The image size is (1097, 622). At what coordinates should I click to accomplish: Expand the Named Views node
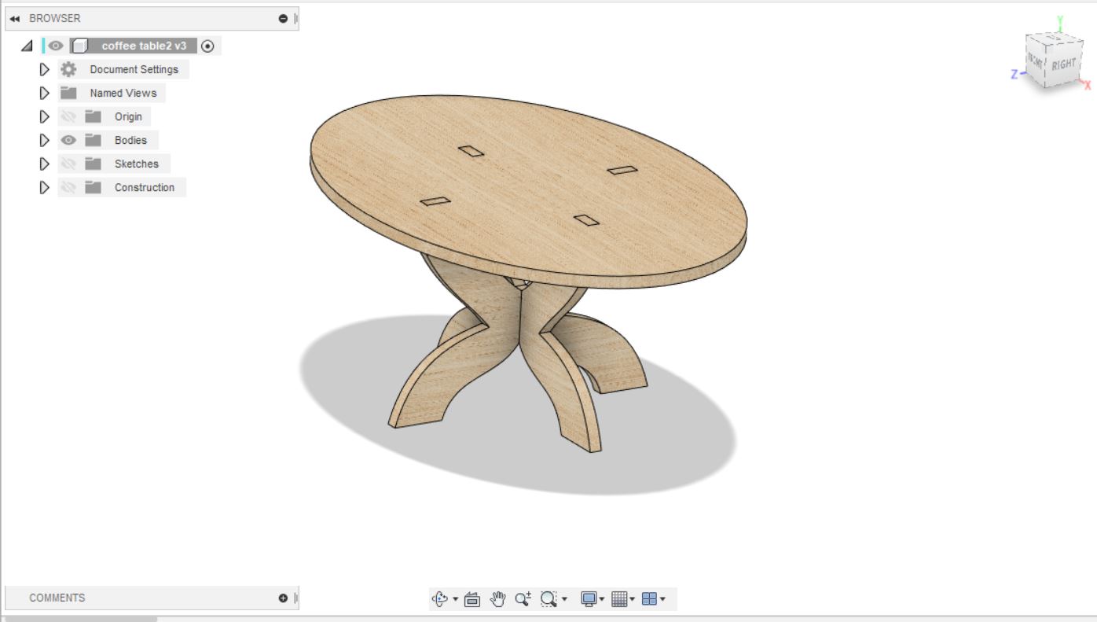coord(45,93)
